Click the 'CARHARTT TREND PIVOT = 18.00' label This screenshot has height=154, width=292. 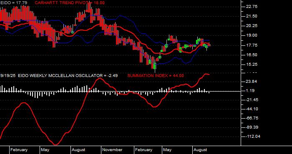coord(70,3)
